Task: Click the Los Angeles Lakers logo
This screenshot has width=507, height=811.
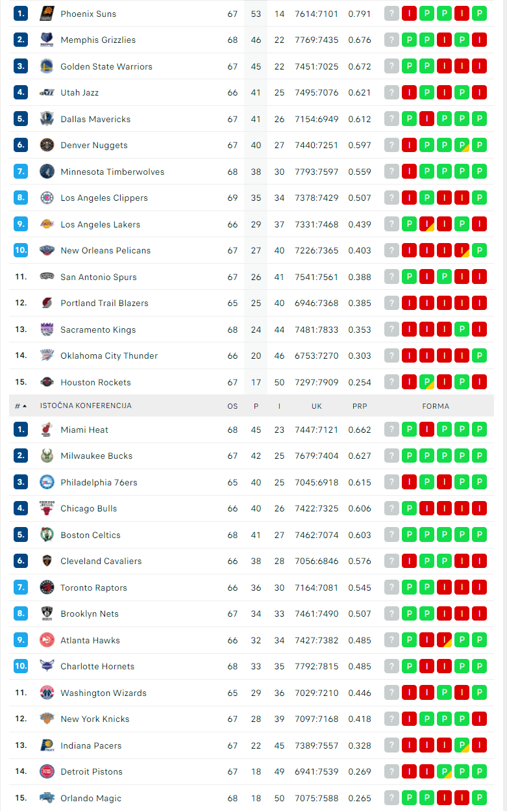Action: 46,224
